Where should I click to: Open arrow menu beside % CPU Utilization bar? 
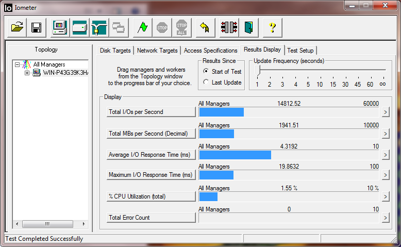[385, 196]
